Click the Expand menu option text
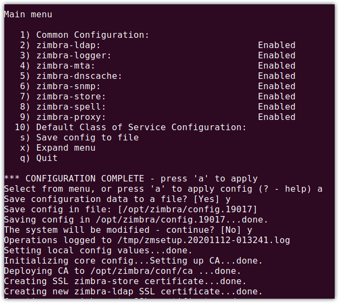 (66, 148)
